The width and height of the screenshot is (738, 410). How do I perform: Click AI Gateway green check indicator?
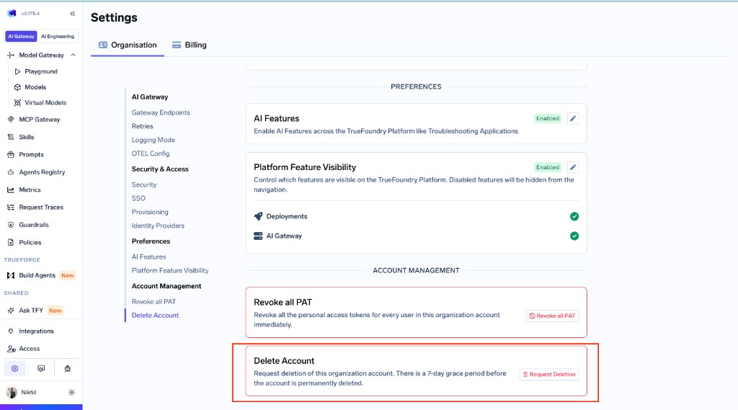pos(574,236)
